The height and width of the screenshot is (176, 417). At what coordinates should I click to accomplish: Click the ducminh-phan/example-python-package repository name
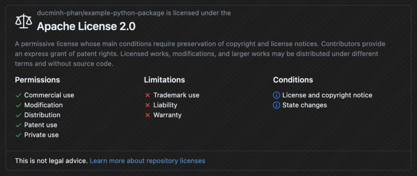click(x=101, y=13)
